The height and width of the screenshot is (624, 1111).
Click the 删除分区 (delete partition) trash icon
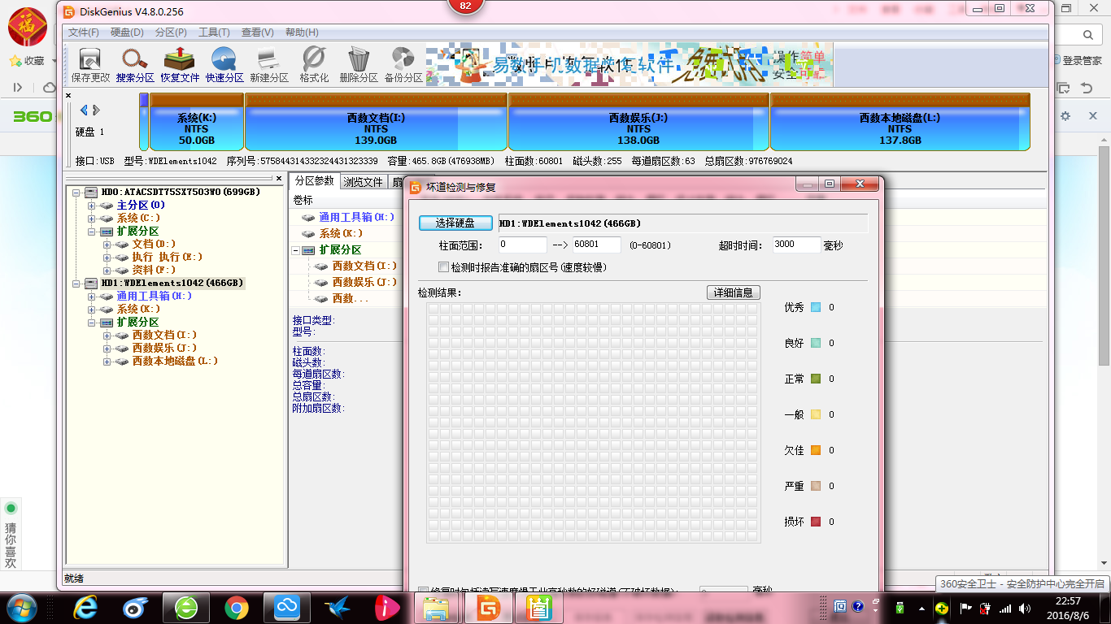coord(359,65)
